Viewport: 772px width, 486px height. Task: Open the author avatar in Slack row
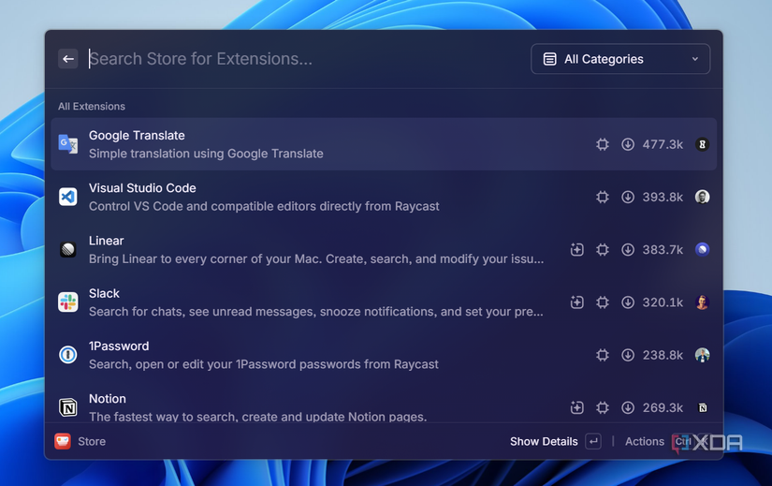(x=702, y=302)
